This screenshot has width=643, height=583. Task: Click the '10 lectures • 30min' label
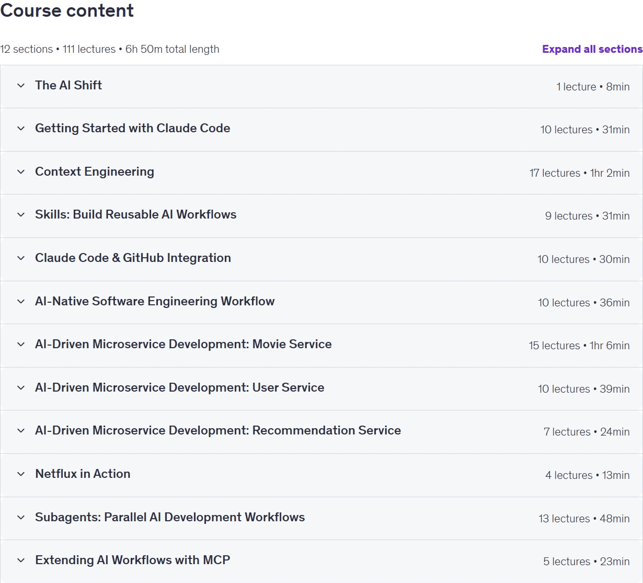[x=583, y=259]
